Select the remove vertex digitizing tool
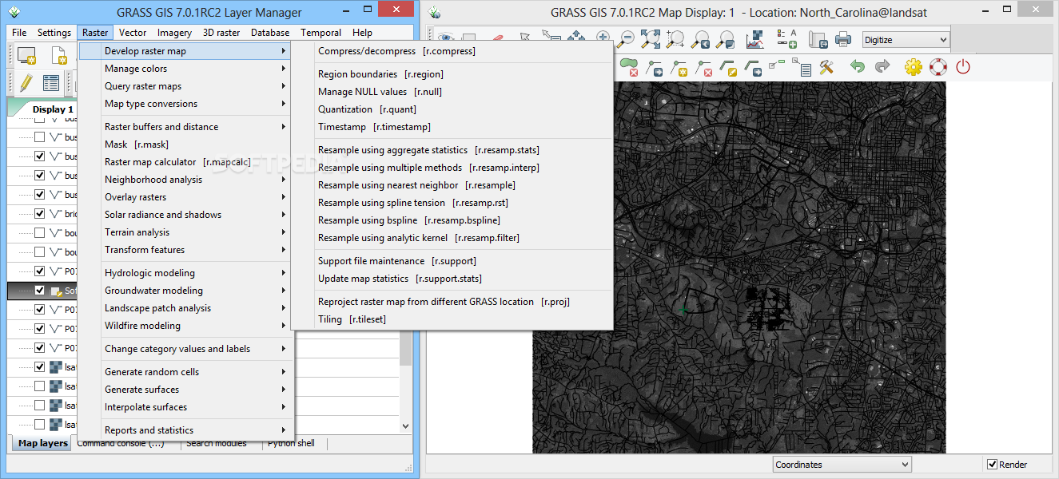 click(x=704, y=67)
